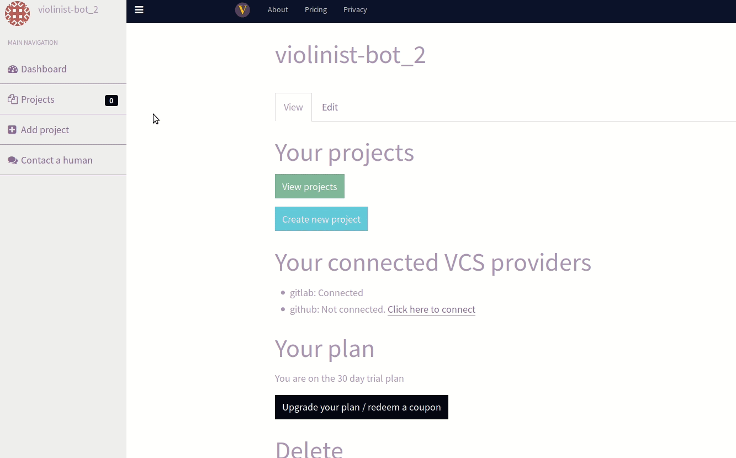Open the About page
The height and width of the screenshot is (458, 736).
pos(278,9)
